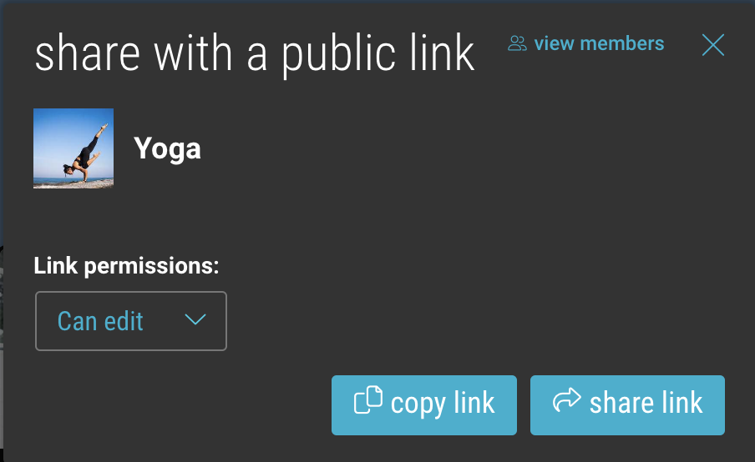
Task: Open the Can edit permissions dropdown
Action: coord(131,321)
